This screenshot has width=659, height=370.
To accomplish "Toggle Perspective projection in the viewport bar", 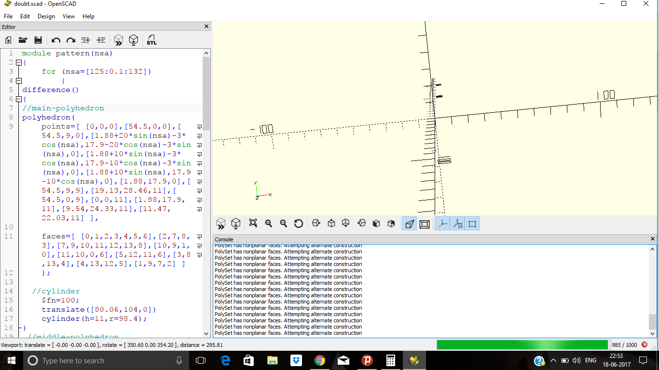I will pyautogui.click(x=409, y=223).
